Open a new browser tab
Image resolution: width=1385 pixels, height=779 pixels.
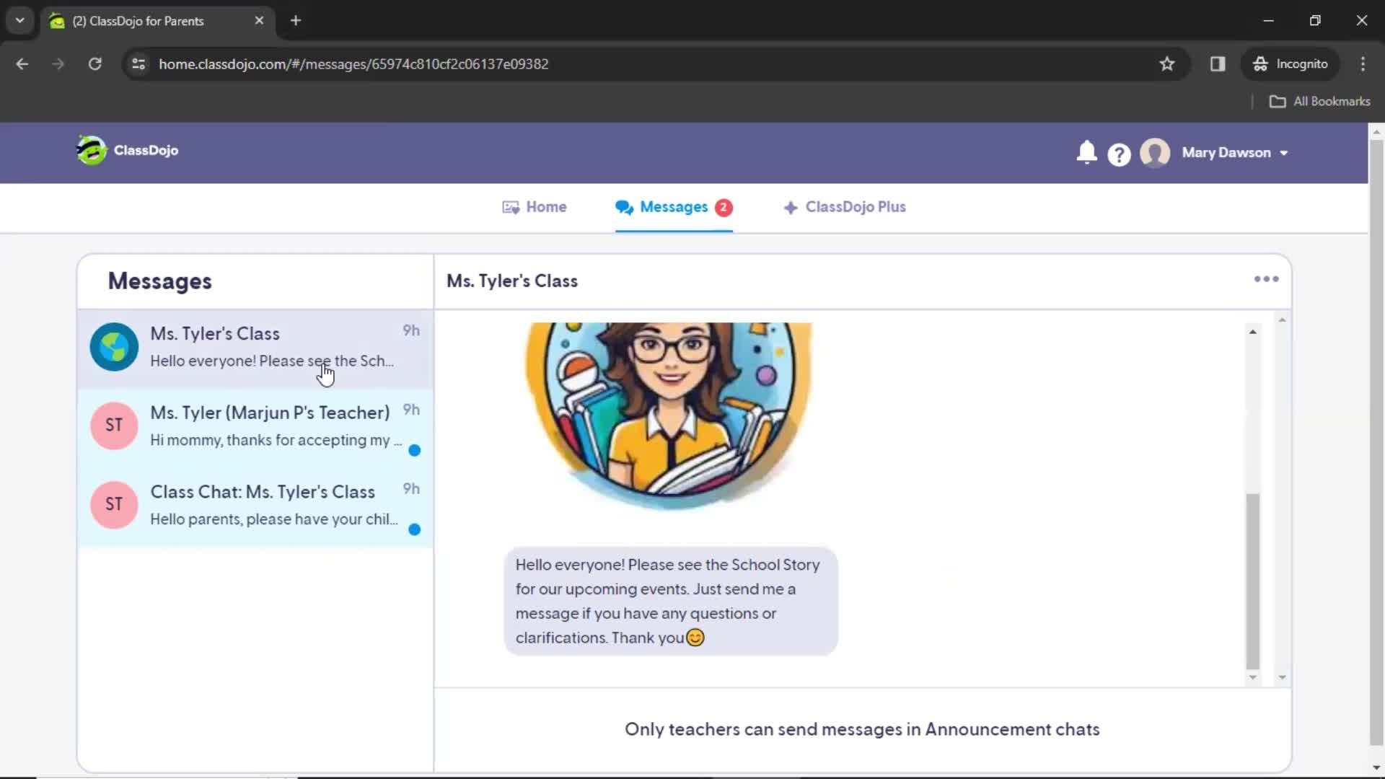click(296, 21)
